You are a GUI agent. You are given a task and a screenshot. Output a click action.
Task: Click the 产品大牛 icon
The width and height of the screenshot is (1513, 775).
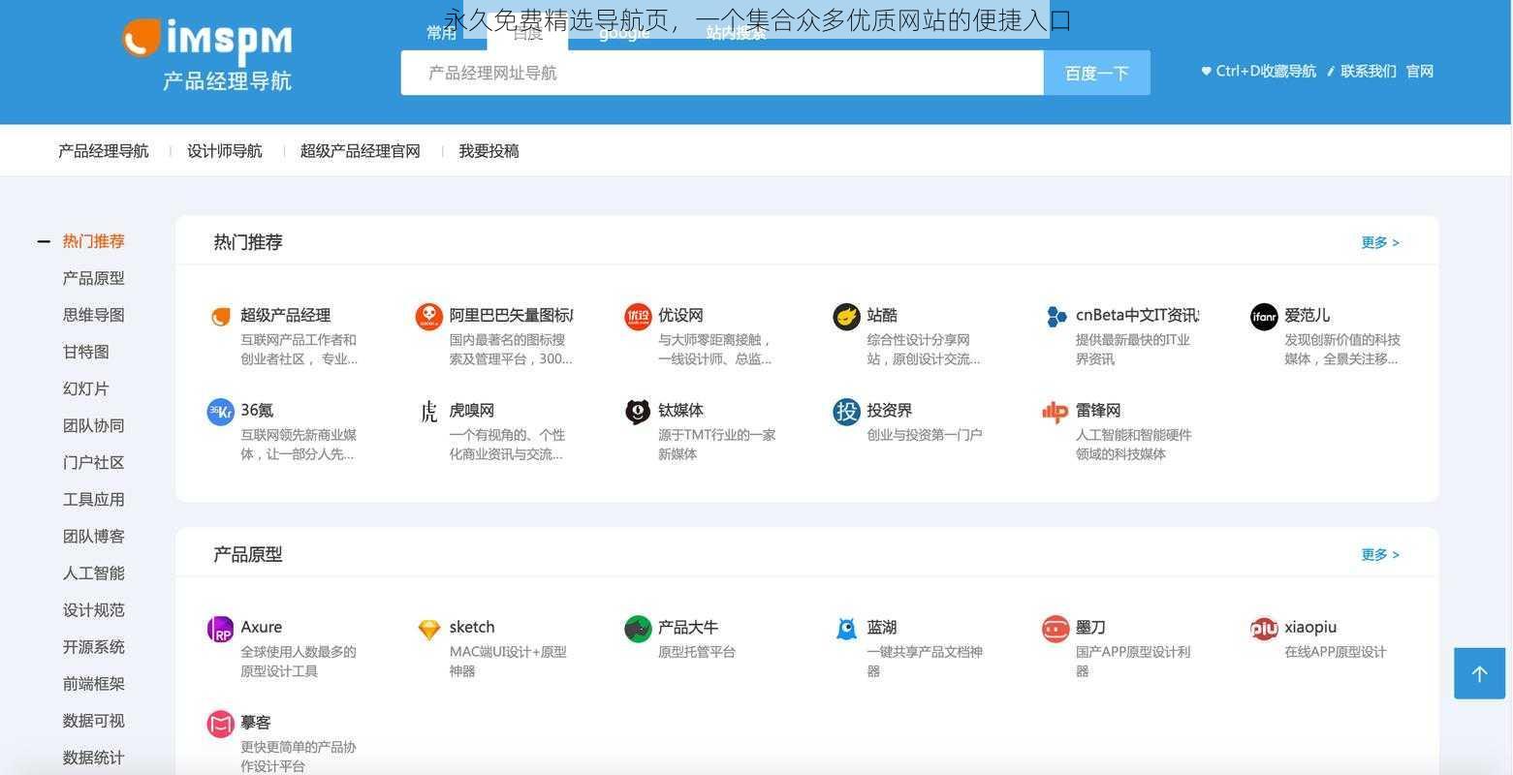click(x=638, y=629)
